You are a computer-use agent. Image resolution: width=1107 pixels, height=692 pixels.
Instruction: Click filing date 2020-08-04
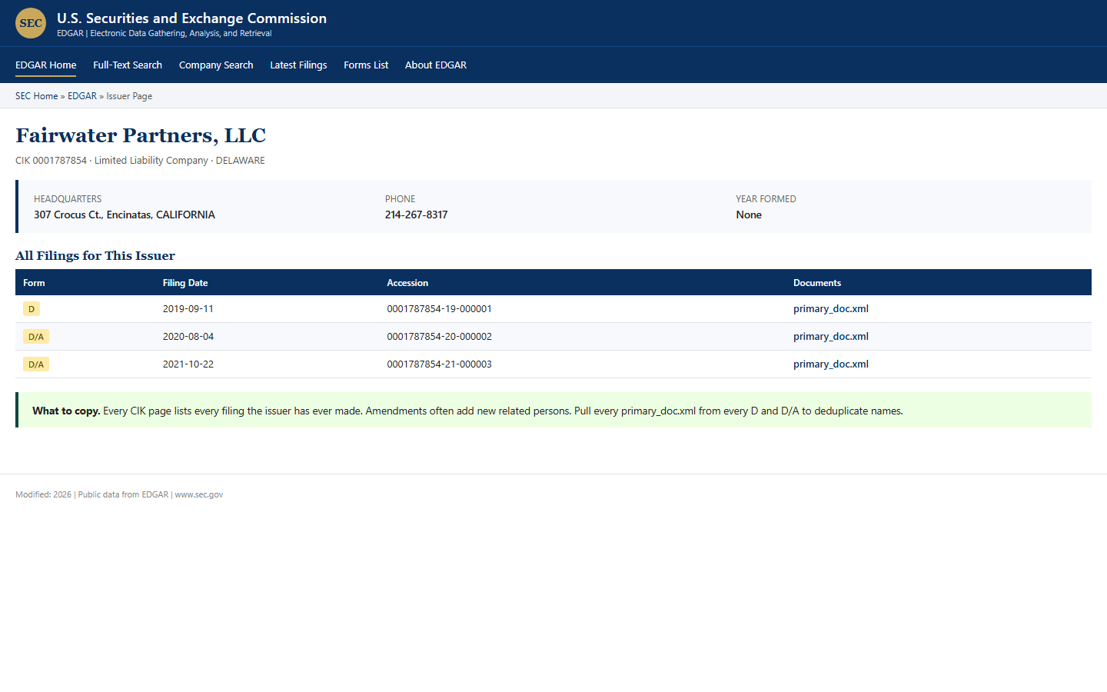click(188, 337)
